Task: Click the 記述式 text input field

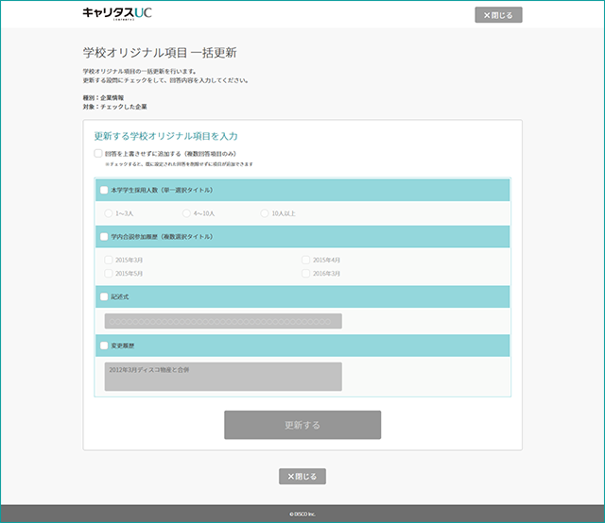Action: (x=223, y=321)
